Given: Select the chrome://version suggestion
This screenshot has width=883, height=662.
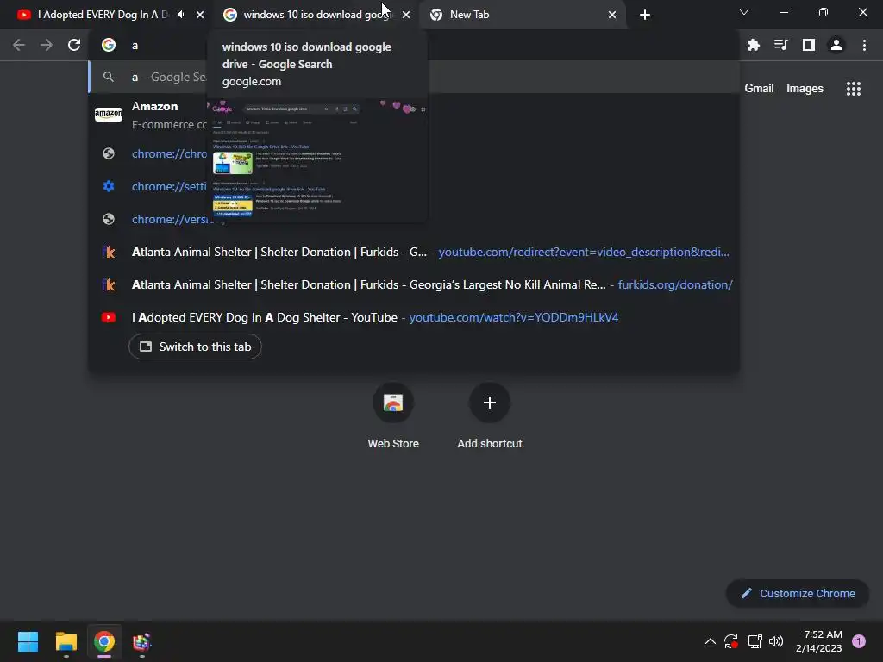Looking at the screenshot, I should point(414,219).
